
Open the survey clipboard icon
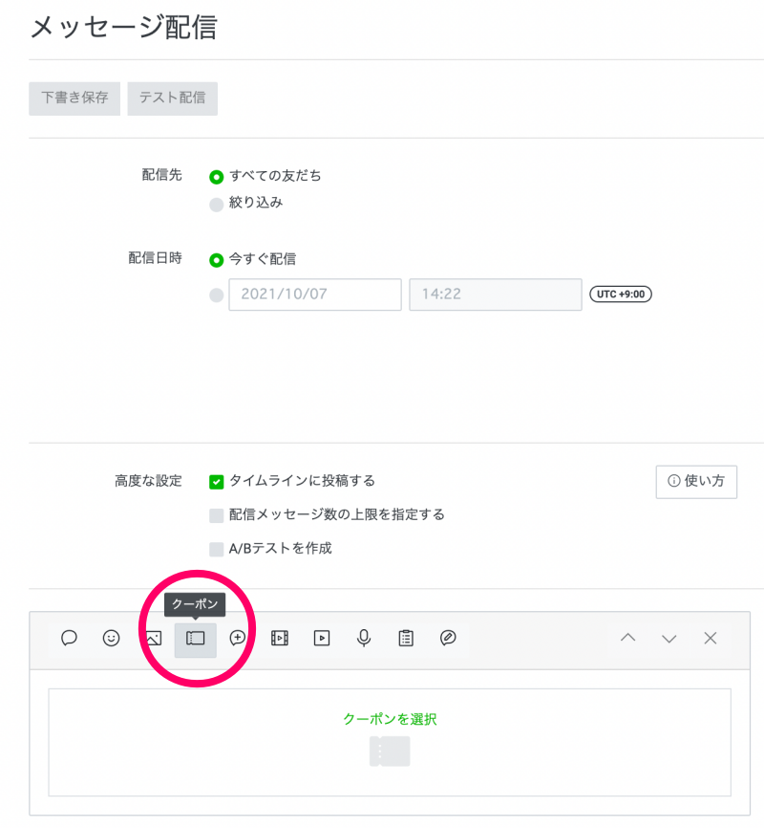(x=406, y=639)
